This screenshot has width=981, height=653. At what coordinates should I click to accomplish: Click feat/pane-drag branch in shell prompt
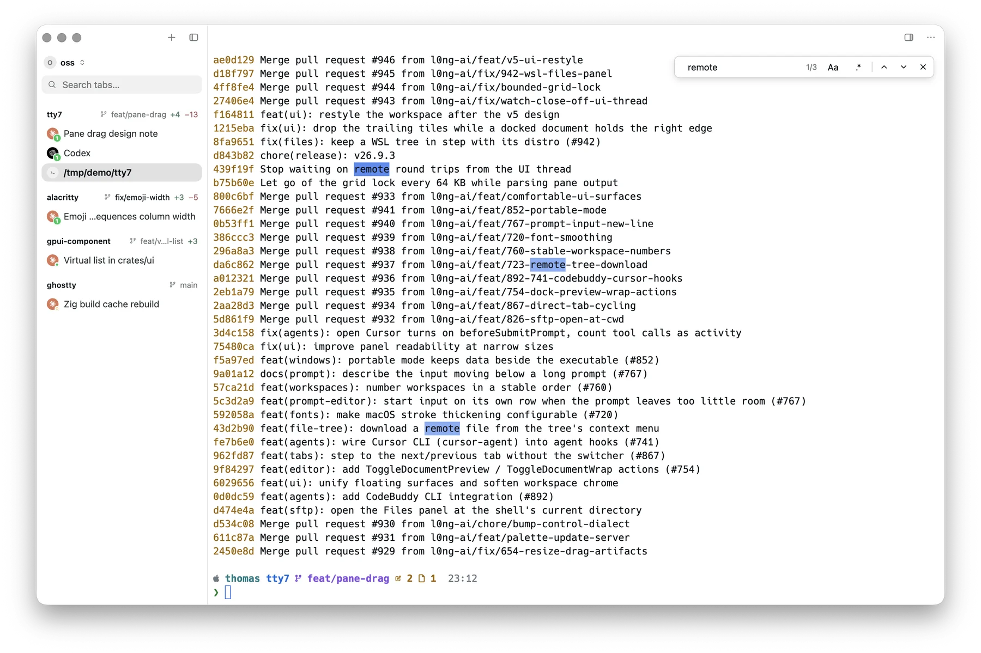(348, 578)
